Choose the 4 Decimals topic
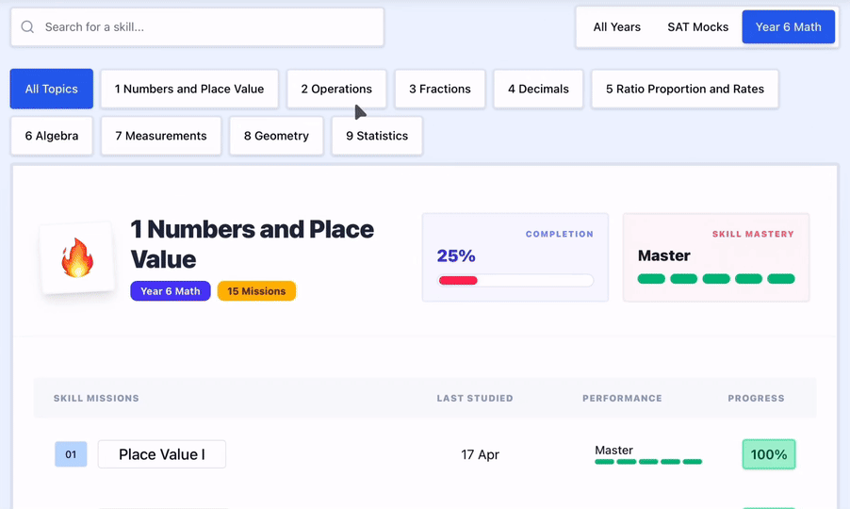The image size is (850, 509). [538, 89]
